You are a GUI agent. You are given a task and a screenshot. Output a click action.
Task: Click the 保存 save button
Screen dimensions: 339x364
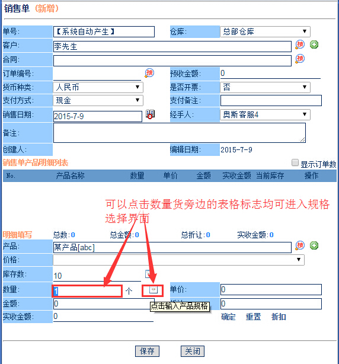[147, 351]
